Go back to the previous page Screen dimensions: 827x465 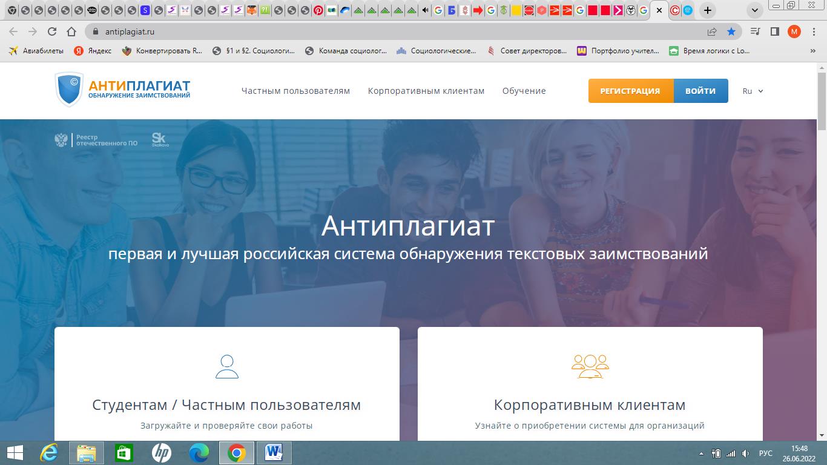13,31
